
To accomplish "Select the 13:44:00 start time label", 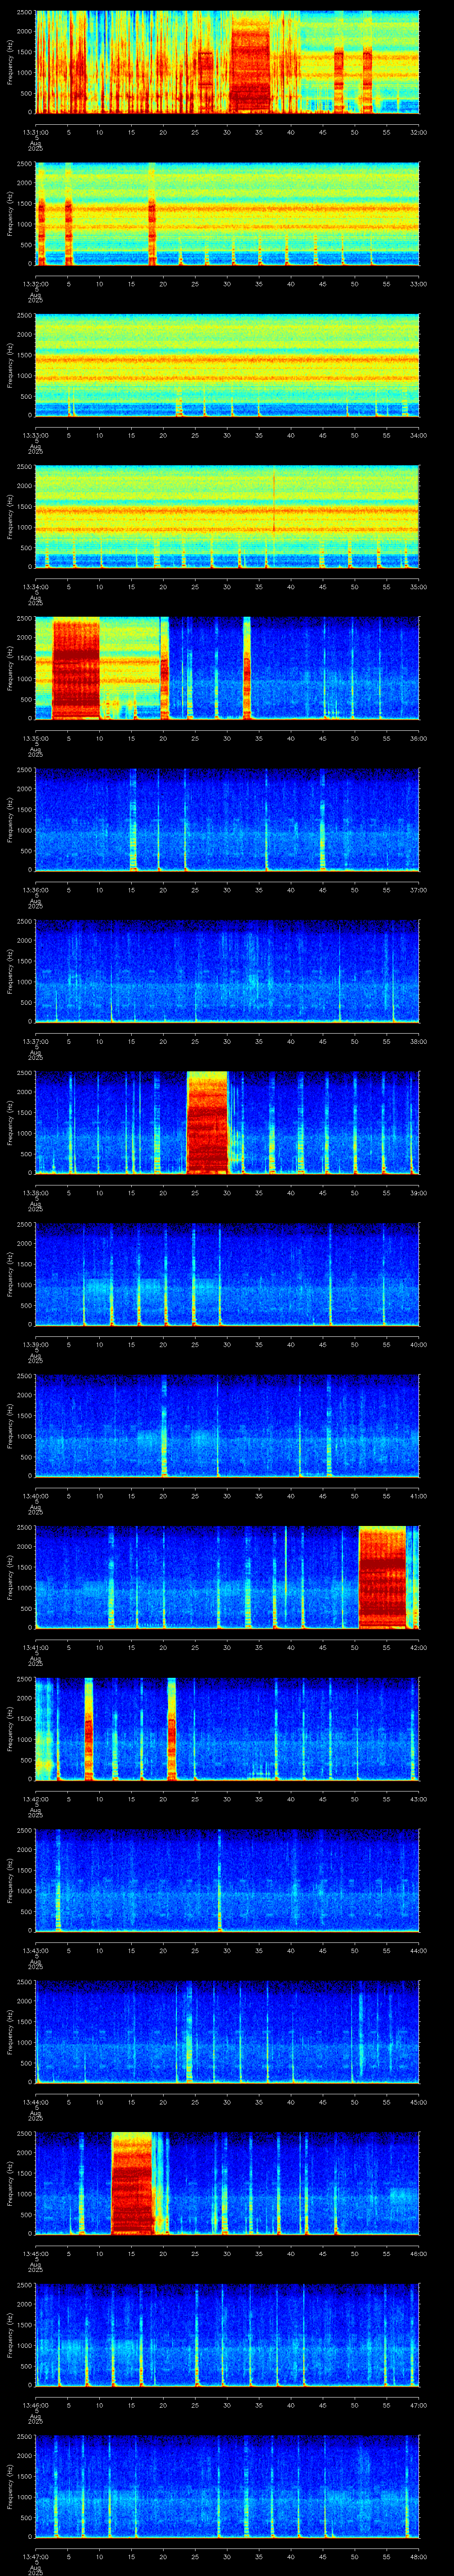I will click(x=36, y=2101).
